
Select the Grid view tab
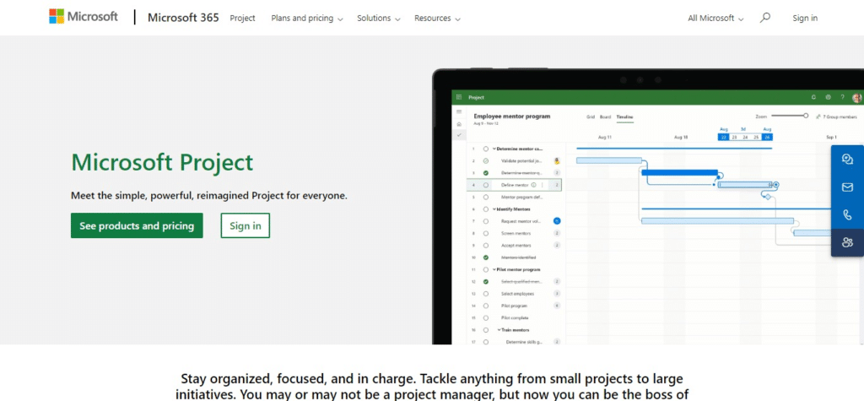pyautogui.click(x=591, y=117)
